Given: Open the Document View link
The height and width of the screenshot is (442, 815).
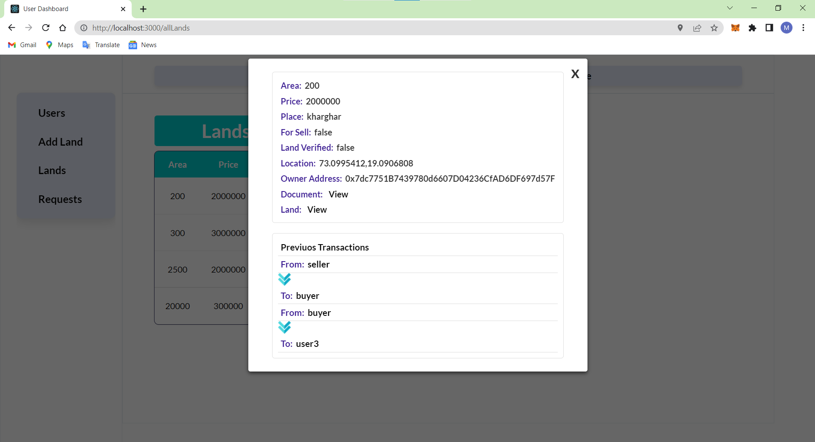Looking at the screenshot, I should 338,194.
